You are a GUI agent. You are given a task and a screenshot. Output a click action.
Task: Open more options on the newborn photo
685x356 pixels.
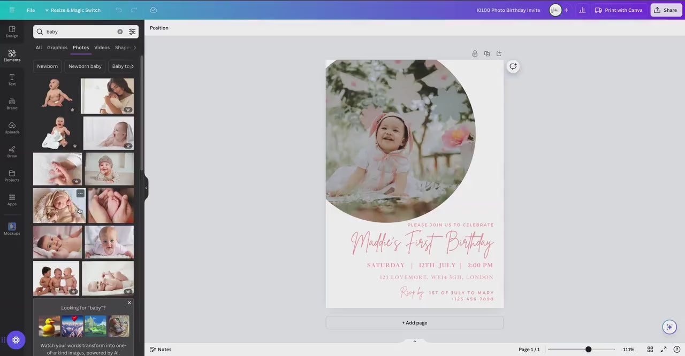coord(80,193)
